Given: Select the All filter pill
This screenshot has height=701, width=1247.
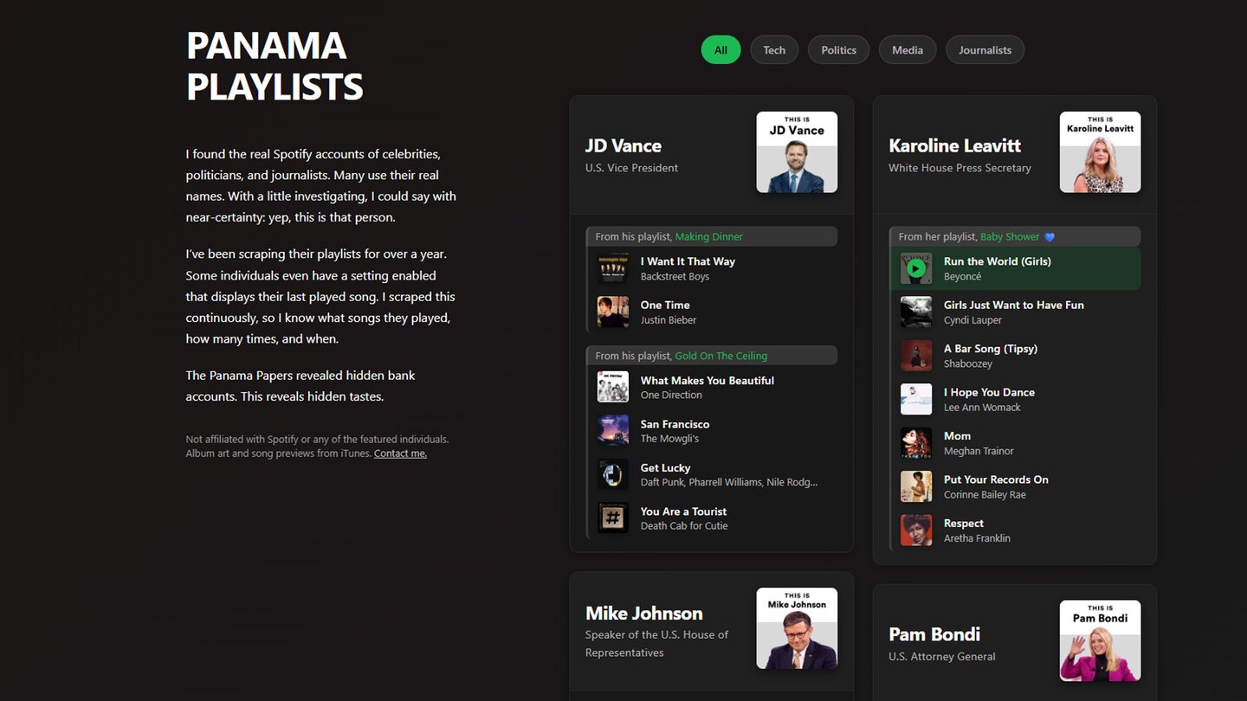Looking at the screenshot, I should point(720,50).
